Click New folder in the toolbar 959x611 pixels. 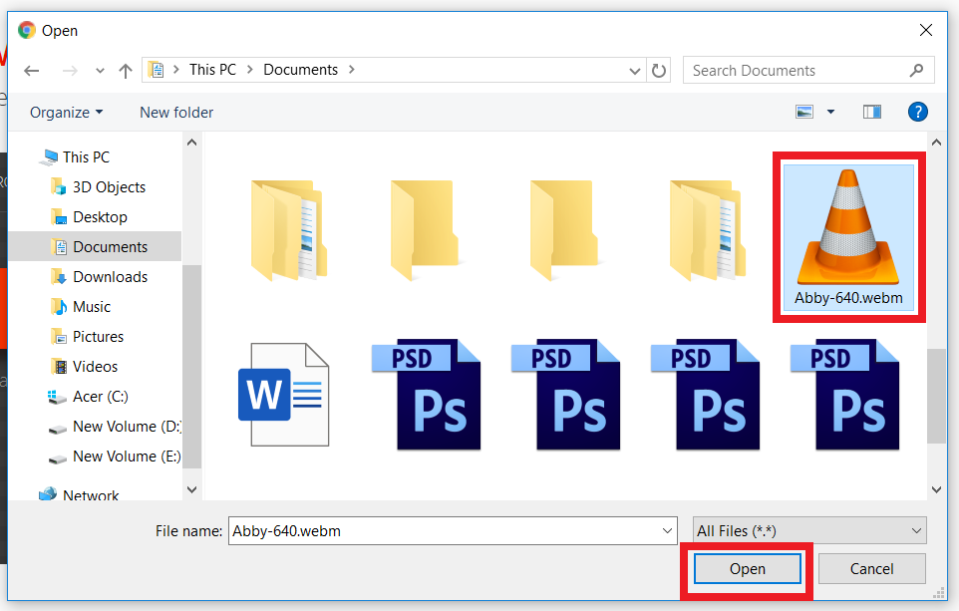click(x=176, y=113)
